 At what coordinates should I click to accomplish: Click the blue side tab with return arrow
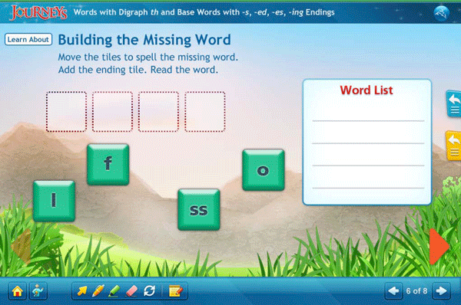tap(453, 103)
